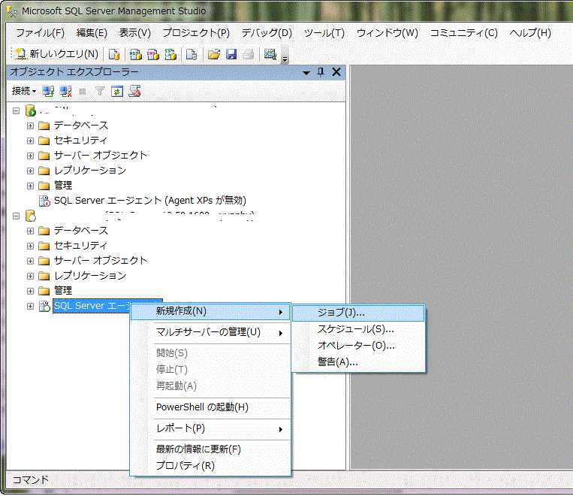Viewport: 573px width, 496px height.
Task: Click the Activity Monitor toolbar icon
Action: tap(270, 55)
